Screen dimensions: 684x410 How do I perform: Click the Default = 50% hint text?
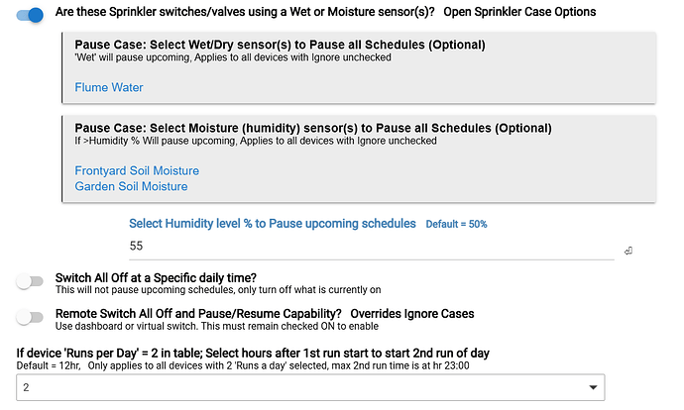(x=456, y=224)
